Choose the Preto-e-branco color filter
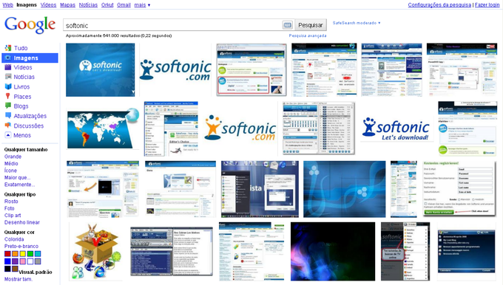This screenshot has height=285, width=503. point(21,247)
